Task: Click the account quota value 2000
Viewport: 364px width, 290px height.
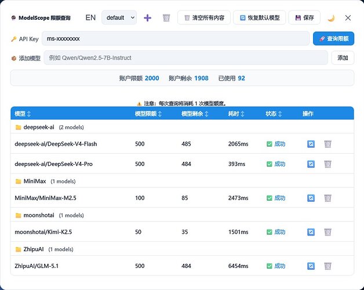Action: (152, 78)
